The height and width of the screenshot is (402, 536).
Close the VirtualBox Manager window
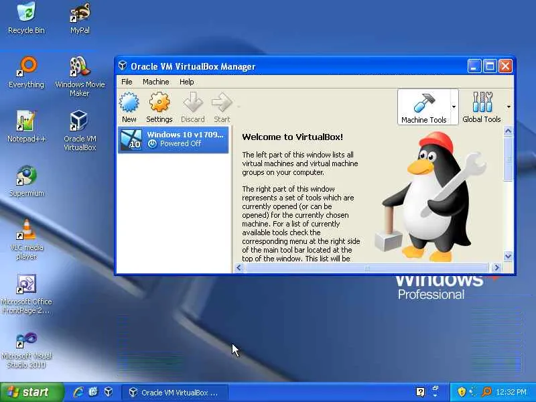[x=505, y=66]
